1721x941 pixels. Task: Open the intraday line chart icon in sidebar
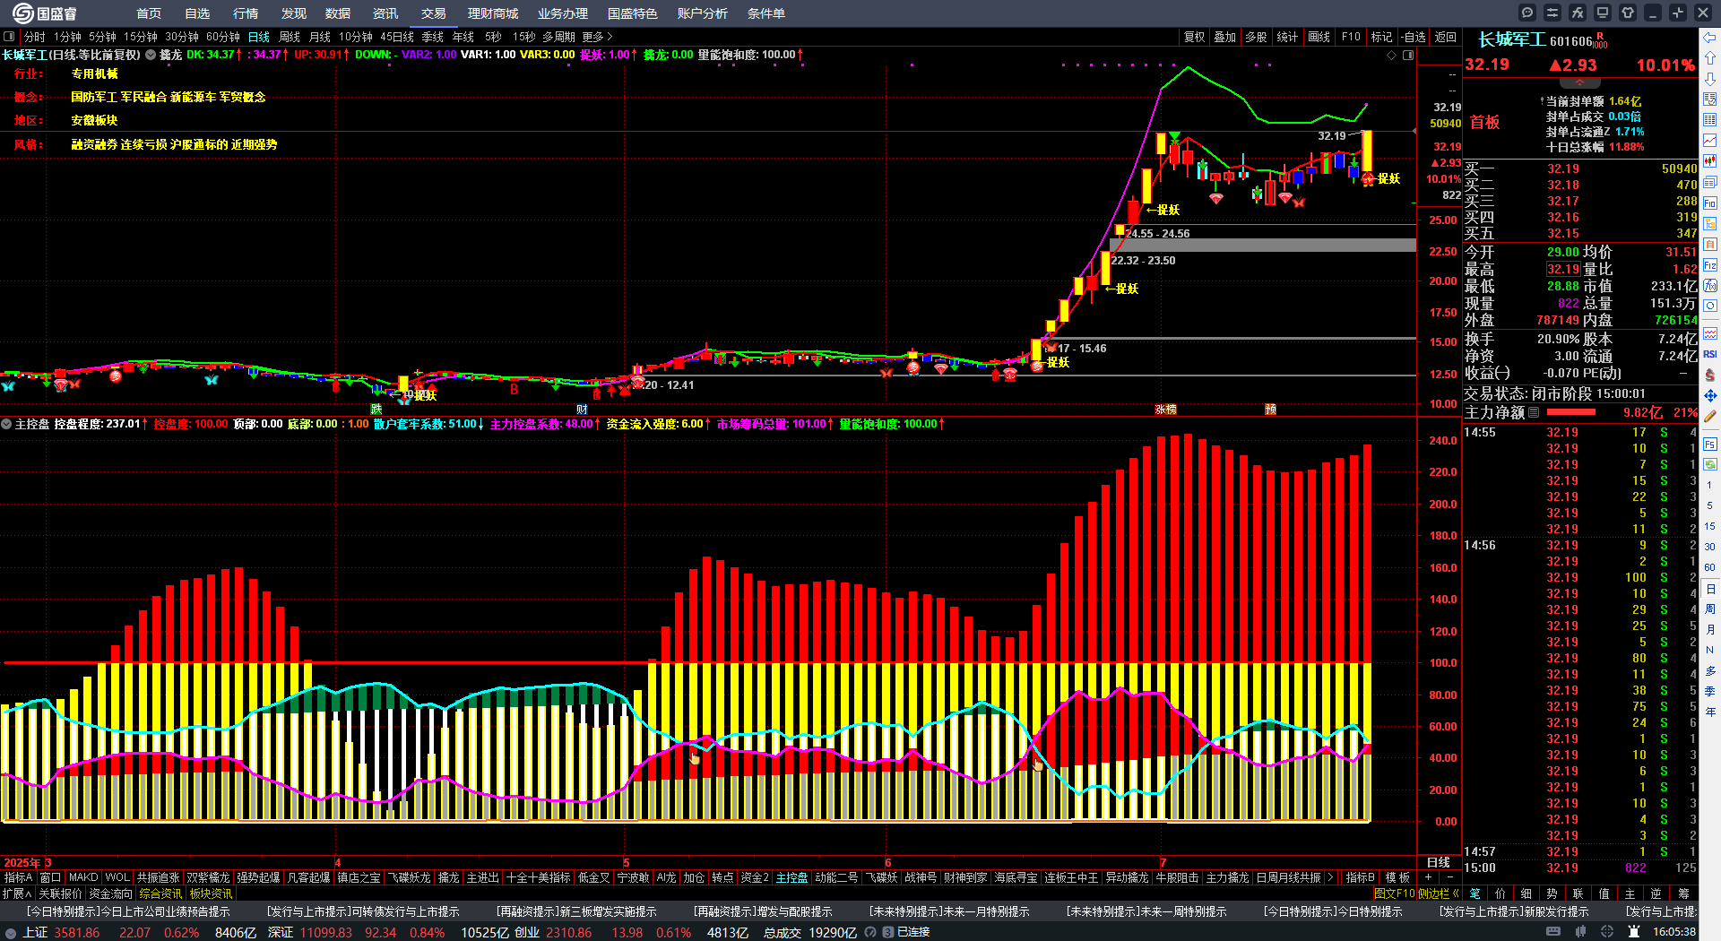click(1710, 141)
